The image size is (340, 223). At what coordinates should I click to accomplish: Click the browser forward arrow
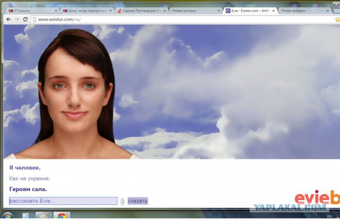(17, 19)
